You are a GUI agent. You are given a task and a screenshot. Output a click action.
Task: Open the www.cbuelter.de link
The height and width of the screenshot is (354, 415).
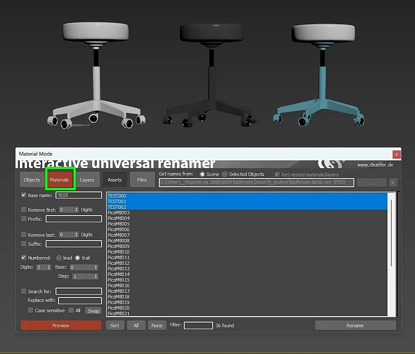tap(375, 165)
